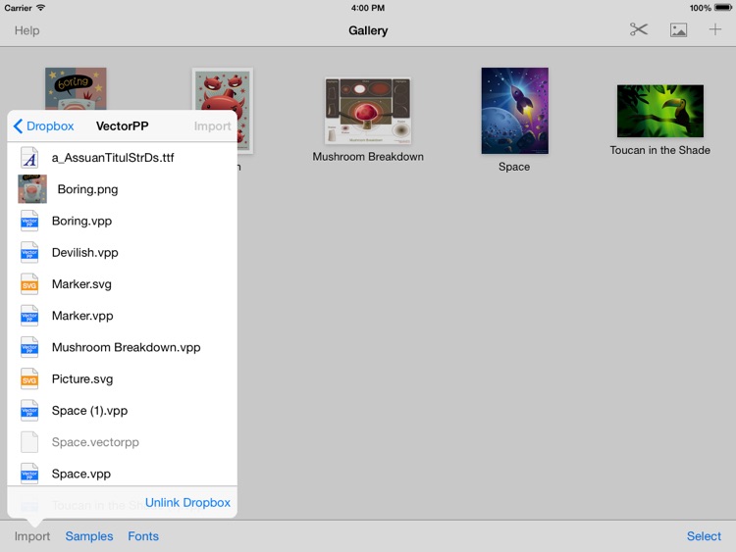Pick the Marker.svg file name
Viewport: 736px width, 552px height.
81,284
